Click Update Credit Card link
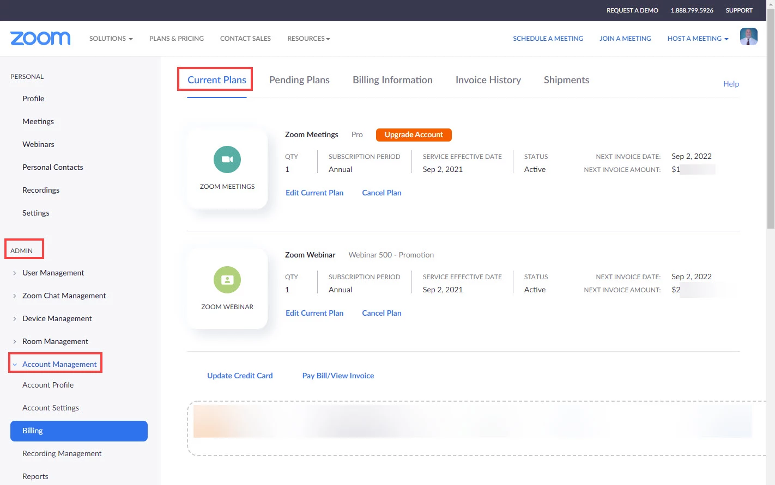Image resolution: width=775 pixels, height=485 pixels. (x=240, y=376)
